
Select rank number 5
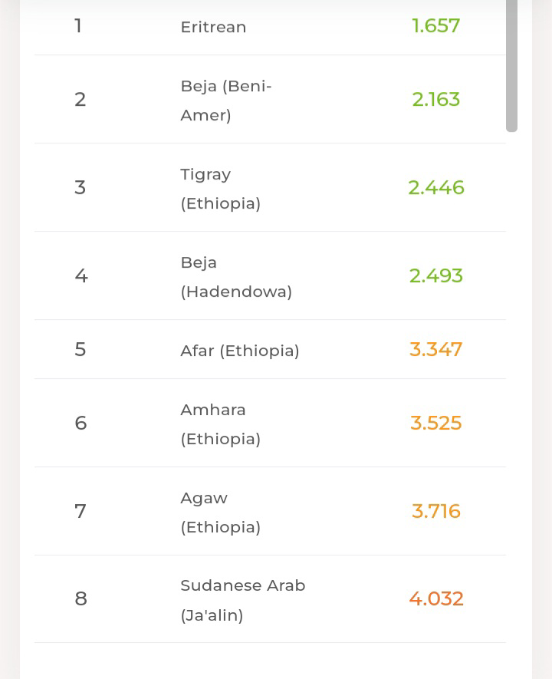tap(80, 350)
